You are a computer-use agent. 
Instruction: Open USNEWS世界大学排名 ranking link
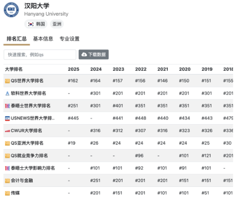(x=33, y=118)
